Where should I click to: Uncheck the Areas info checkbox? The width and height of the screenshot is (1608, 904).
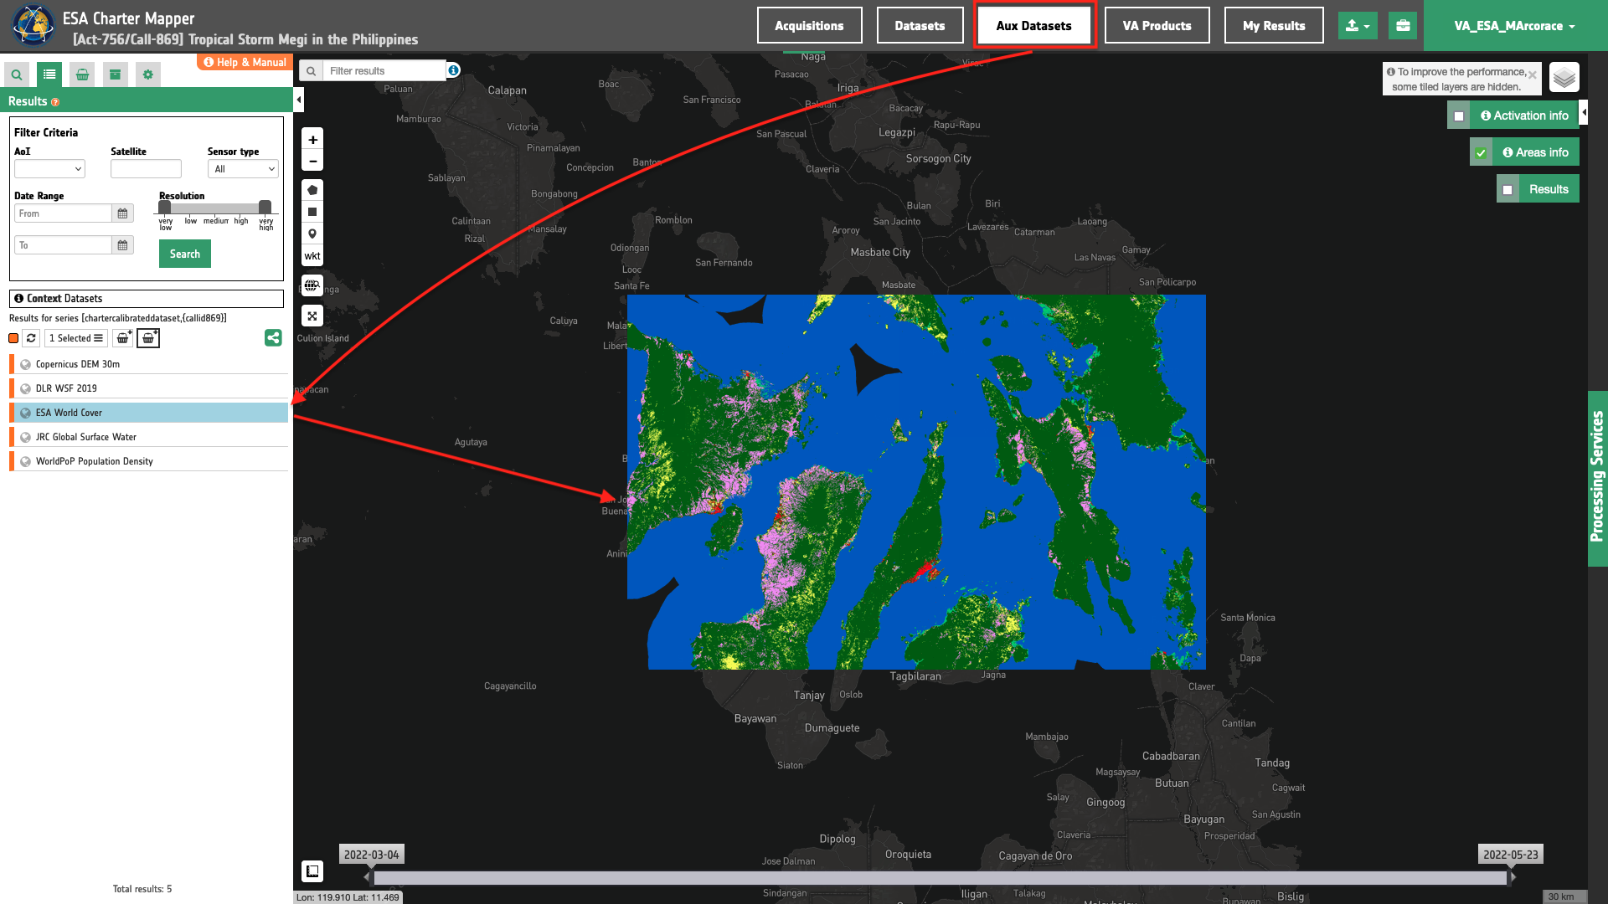1481,153
